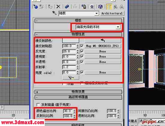
Task: Click the highlighted Show End Result icon
Action: coord(109,7)
